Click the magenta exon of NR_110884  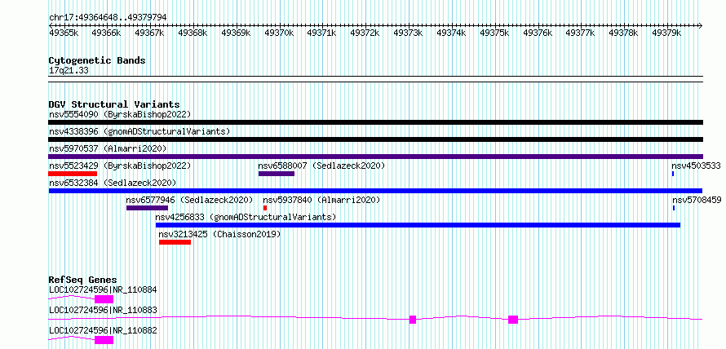[x=104, y=299]
